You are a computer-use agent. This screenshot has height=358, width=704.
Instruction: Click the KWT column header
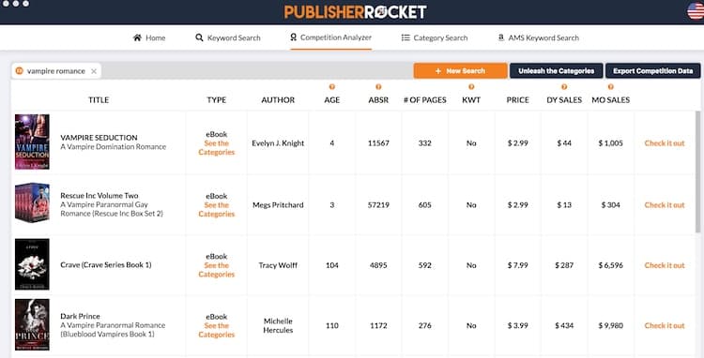coord(471,100)
